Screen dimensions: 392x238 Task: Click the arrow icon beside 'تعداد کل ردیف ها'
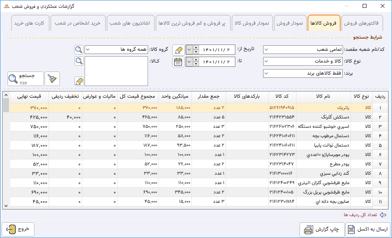pyautogui.click(x=383, y=215)
